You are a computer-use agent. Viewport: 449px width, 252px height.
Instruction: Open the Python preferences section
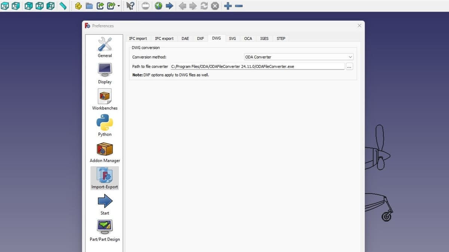105,126
